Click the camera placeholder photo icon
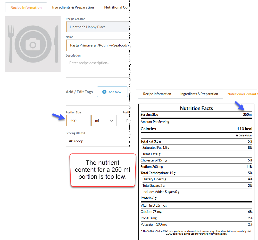Image resolution: width=258 pixels, height=240 pixels. (33, 44)
